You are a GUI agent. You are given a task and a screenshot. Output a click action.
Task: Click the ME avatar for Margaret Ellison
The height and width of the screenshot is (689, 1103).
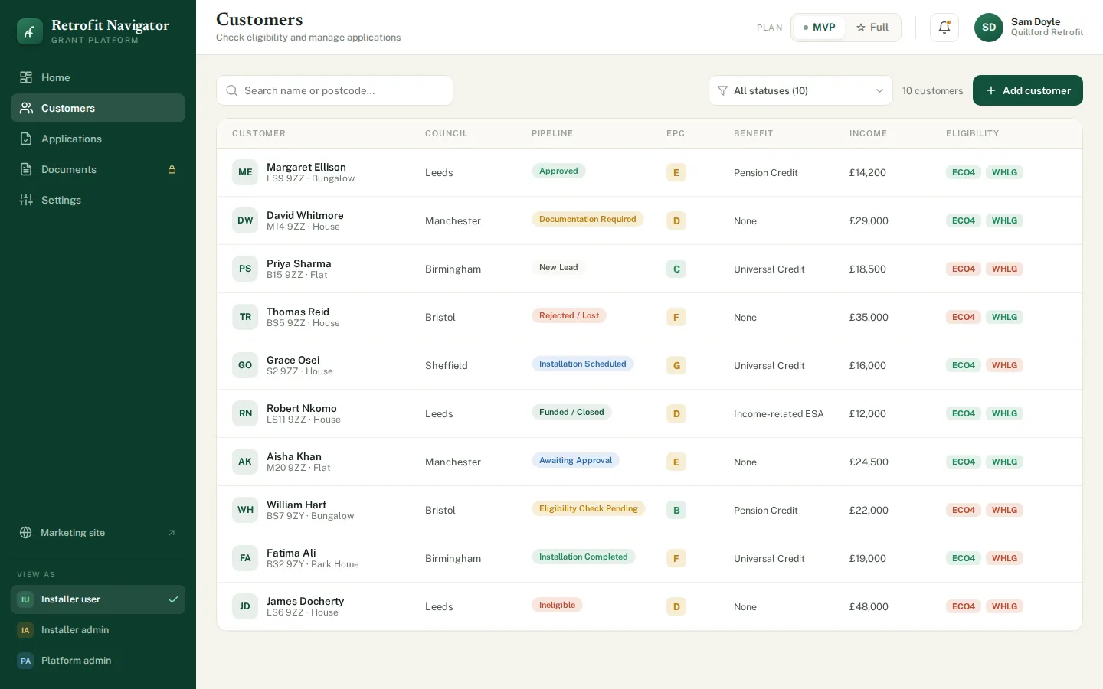click(x=245, y=172)
